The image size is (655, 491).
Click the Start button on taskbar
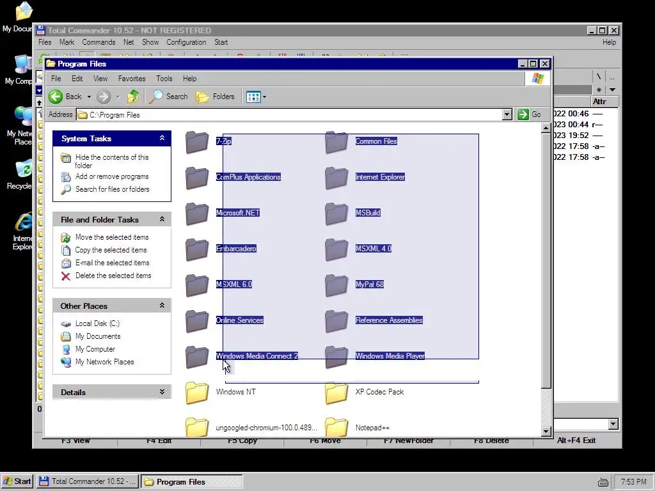17,481
